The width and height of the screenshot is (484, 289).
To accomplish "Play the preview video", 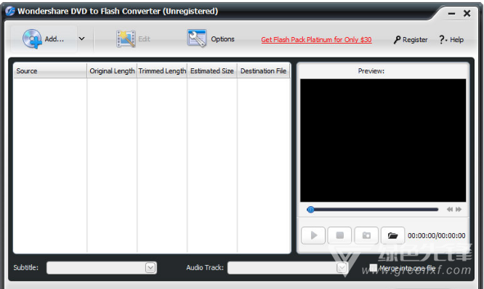I will pos(313,236).
